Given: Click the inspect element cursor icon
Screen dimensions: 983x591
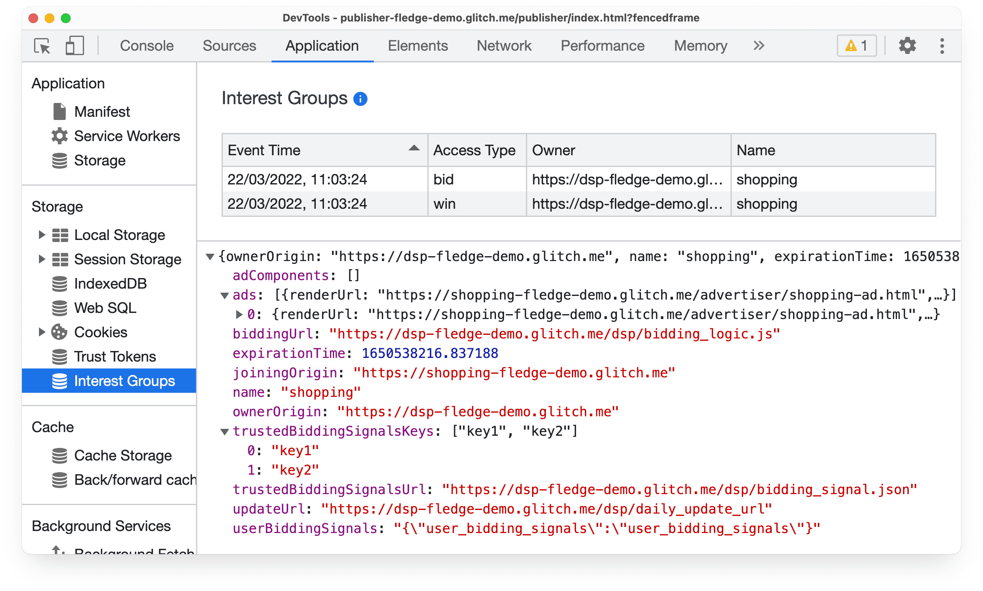Looking at the screenshot, I should (x=43, y=46).
